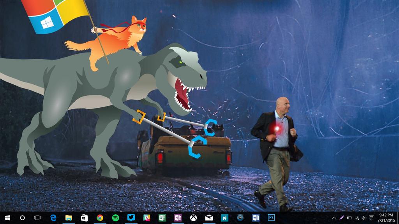Screen dimensions: 399x224
Task: Open the Windows Start menu
Action: coord(7,218)
